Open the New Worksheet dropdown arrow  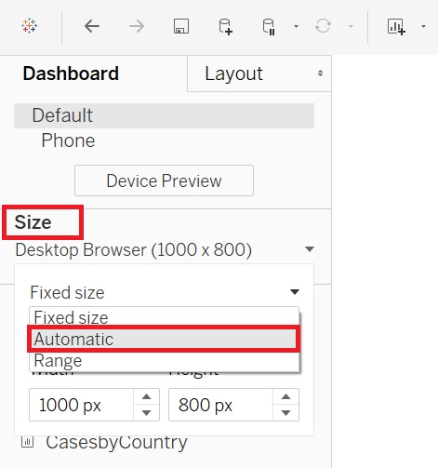pyautogui.click(x=423, y=26)
